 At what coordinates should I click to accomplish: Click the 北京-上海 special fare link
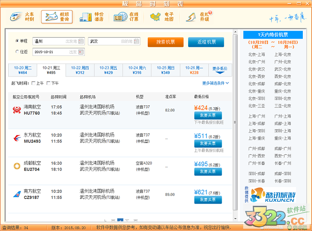256,55
